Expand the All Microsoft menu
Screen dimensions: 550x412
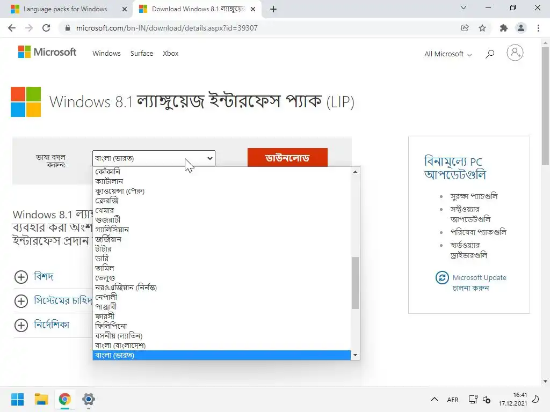448,54
